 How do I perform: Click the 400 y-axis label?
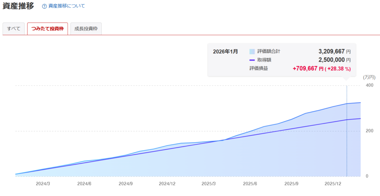pos(369,85)
